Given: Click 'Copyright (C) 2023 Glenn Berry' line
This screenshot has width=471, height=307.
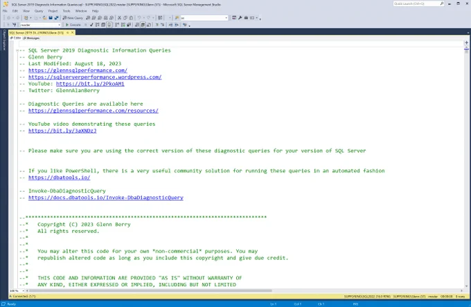Looking at the screenshot, I should 84,224.
